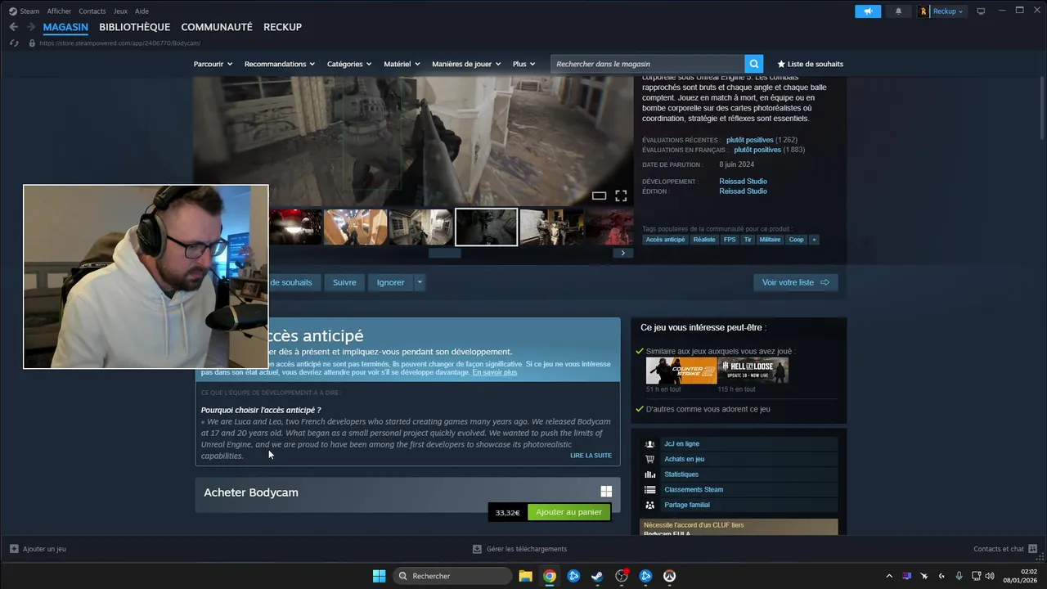Go forward with the navigation arrow
The height and width of the screenshot is (589, 1047).
click(x=30, y=27)
